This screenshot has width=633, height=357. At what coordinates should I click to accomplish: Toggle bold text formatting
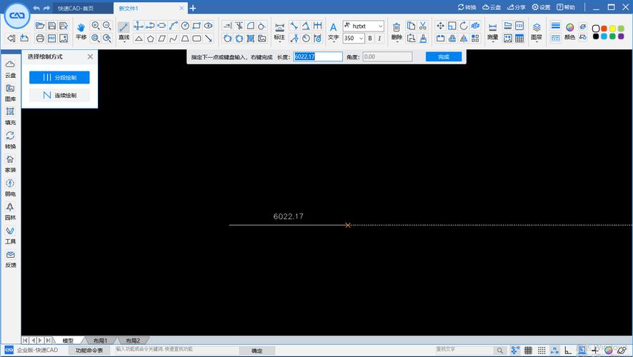(370, 39)
